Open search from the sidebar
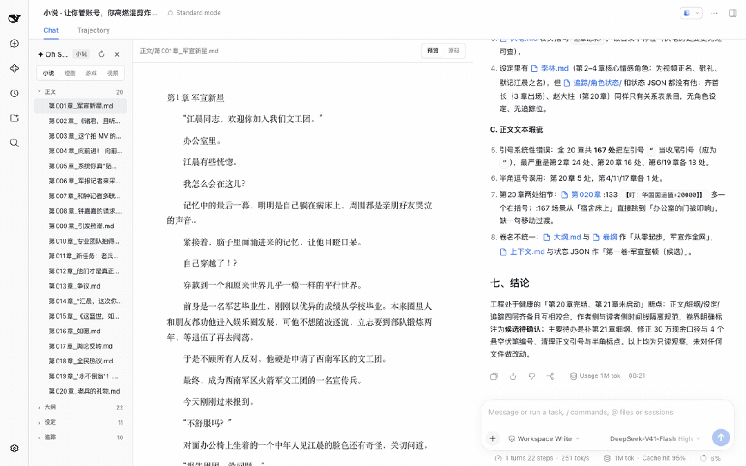The width and height of the screenshot is (746, 466). pyautogui.click(x=15, y=143)
